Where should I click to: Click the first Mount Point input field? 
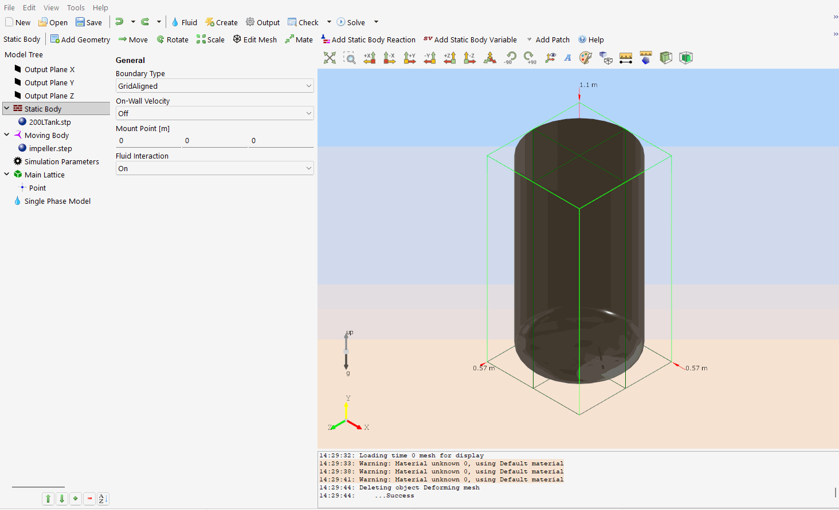(148, 141)
